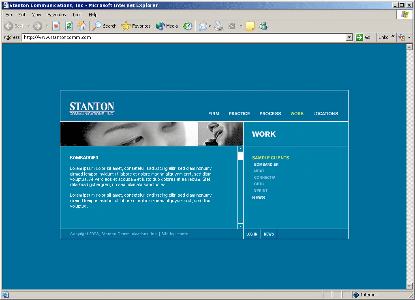Click the Refresh page icon

69,26
